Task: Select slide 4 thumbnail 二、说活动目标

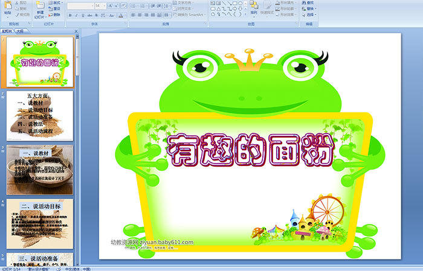Action: point(40,224)
